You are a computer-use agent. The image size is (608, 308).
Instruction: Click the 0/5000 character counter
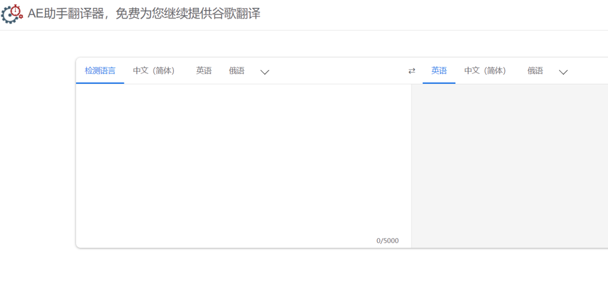coord(387,241)
